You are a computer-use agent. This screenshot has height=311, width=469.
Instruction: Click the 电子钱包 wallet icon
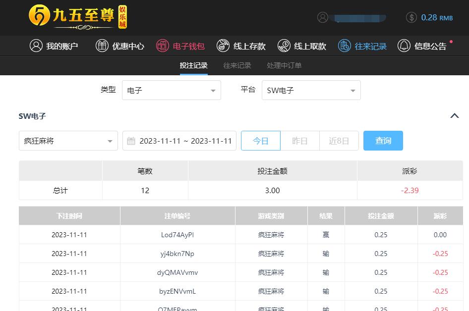163,46
